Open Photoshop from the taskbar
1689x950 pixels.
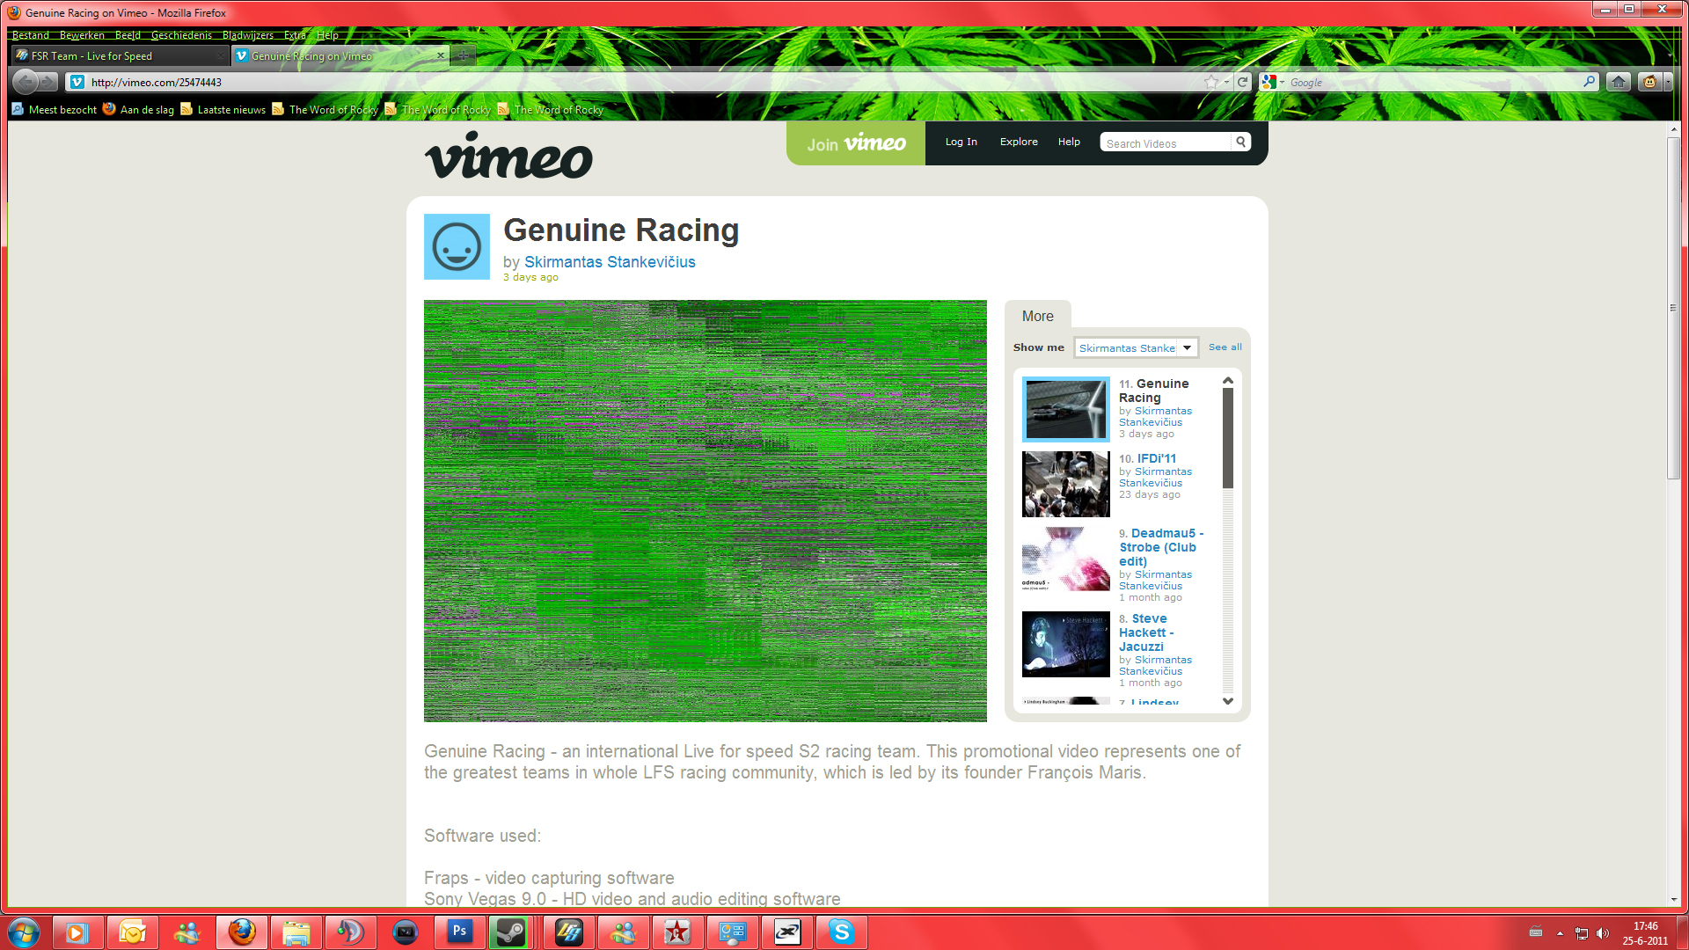459,932
